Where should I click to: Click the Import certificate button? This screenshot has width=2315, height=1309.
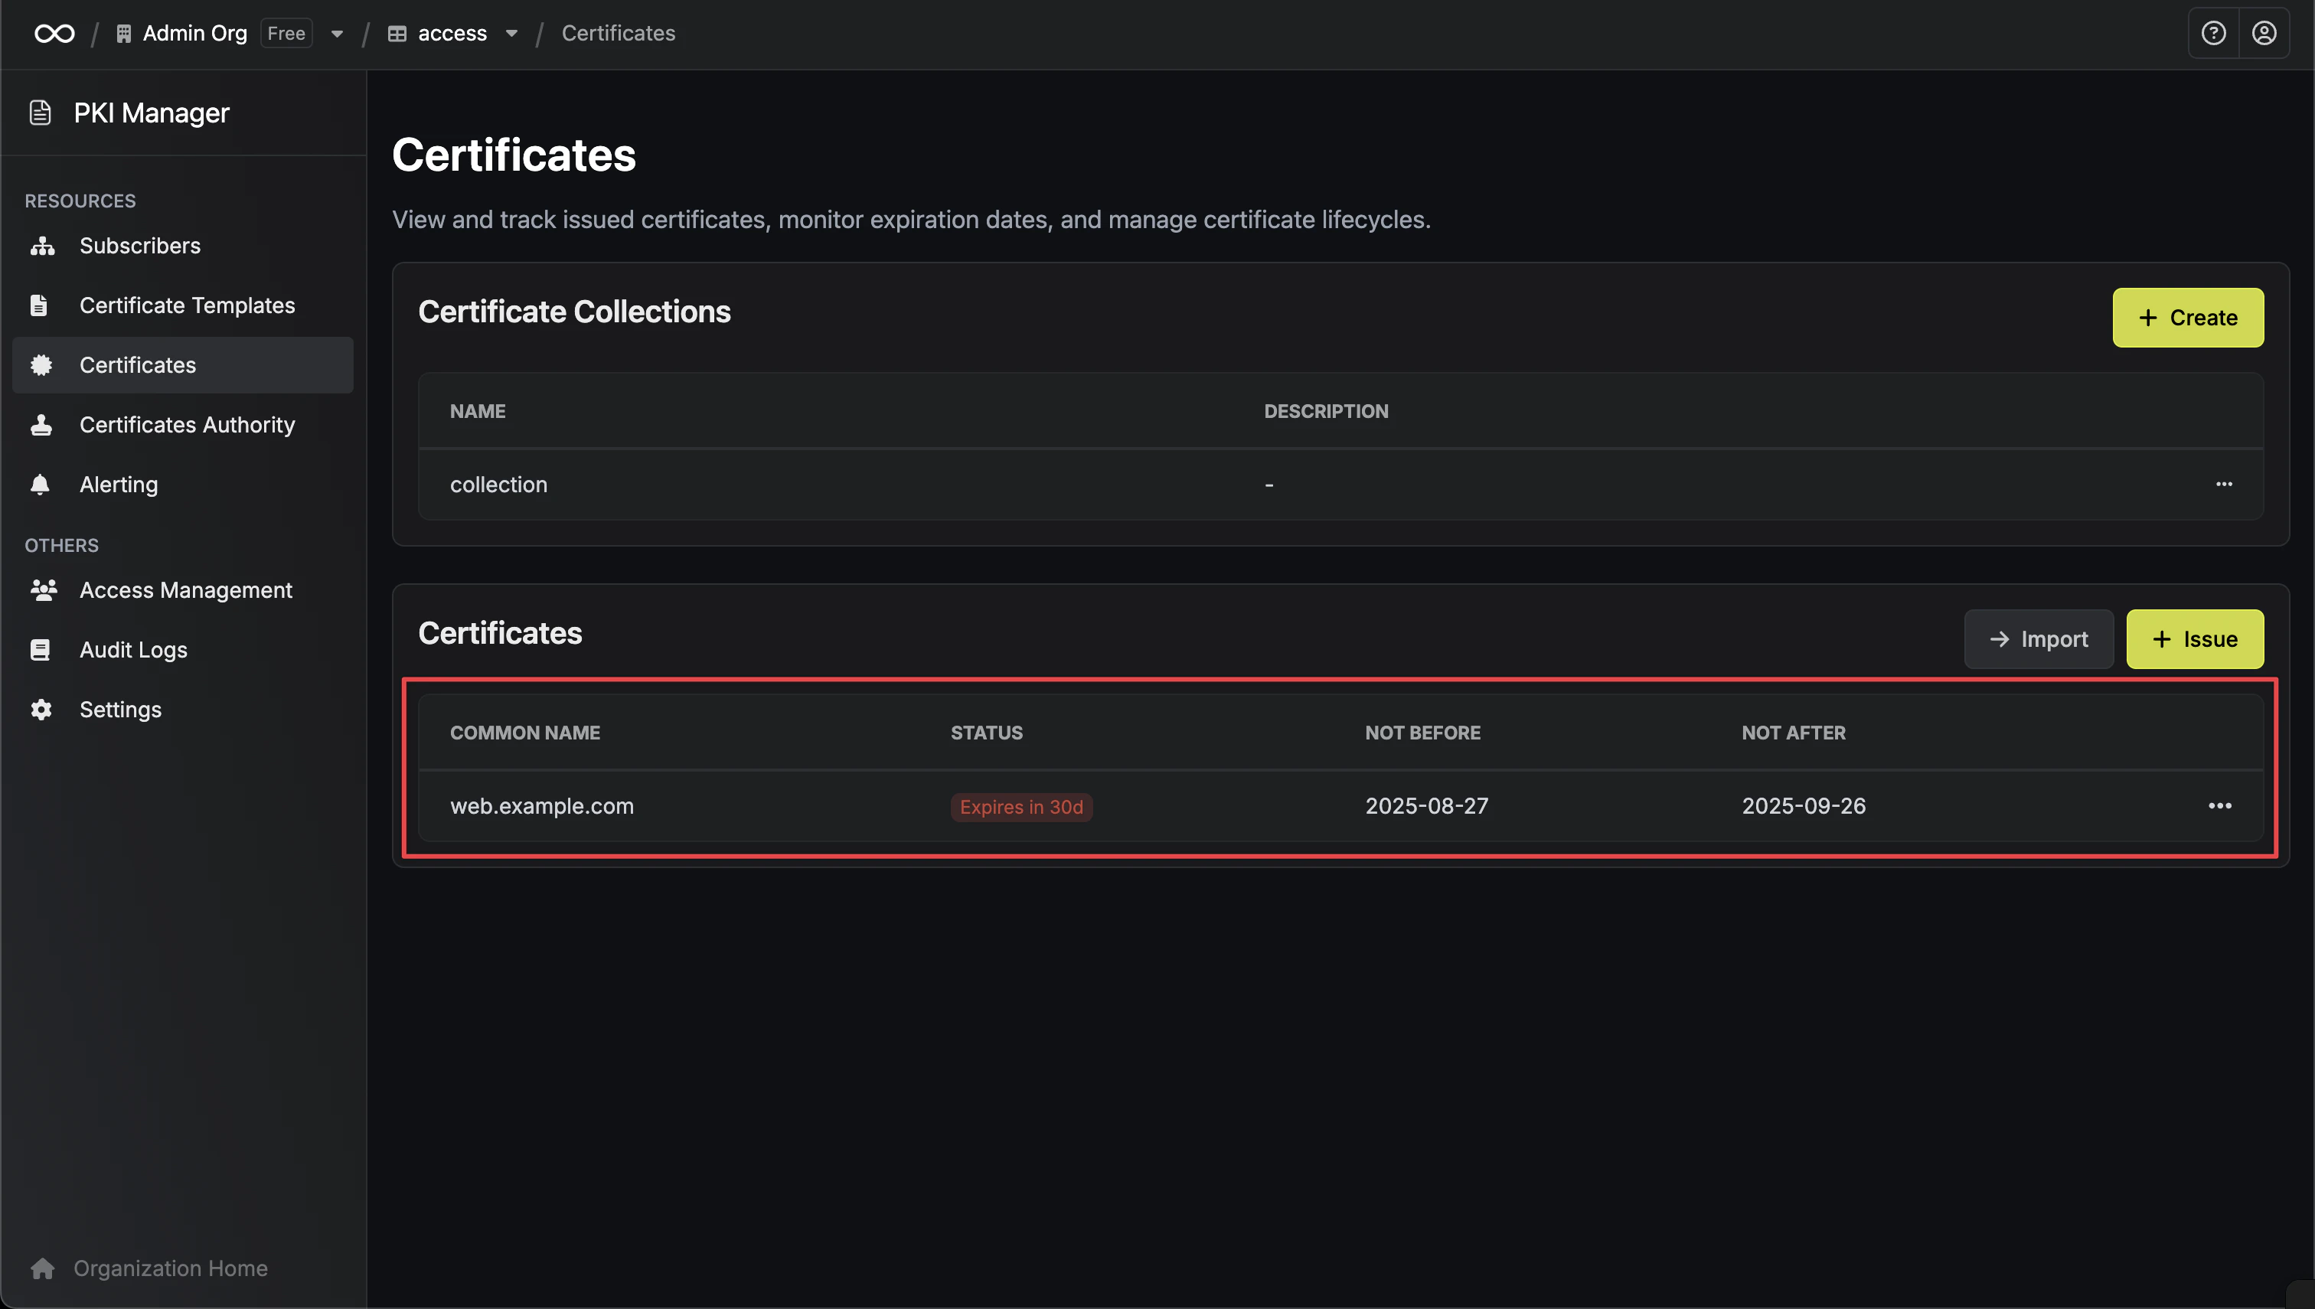point(2038,639)
